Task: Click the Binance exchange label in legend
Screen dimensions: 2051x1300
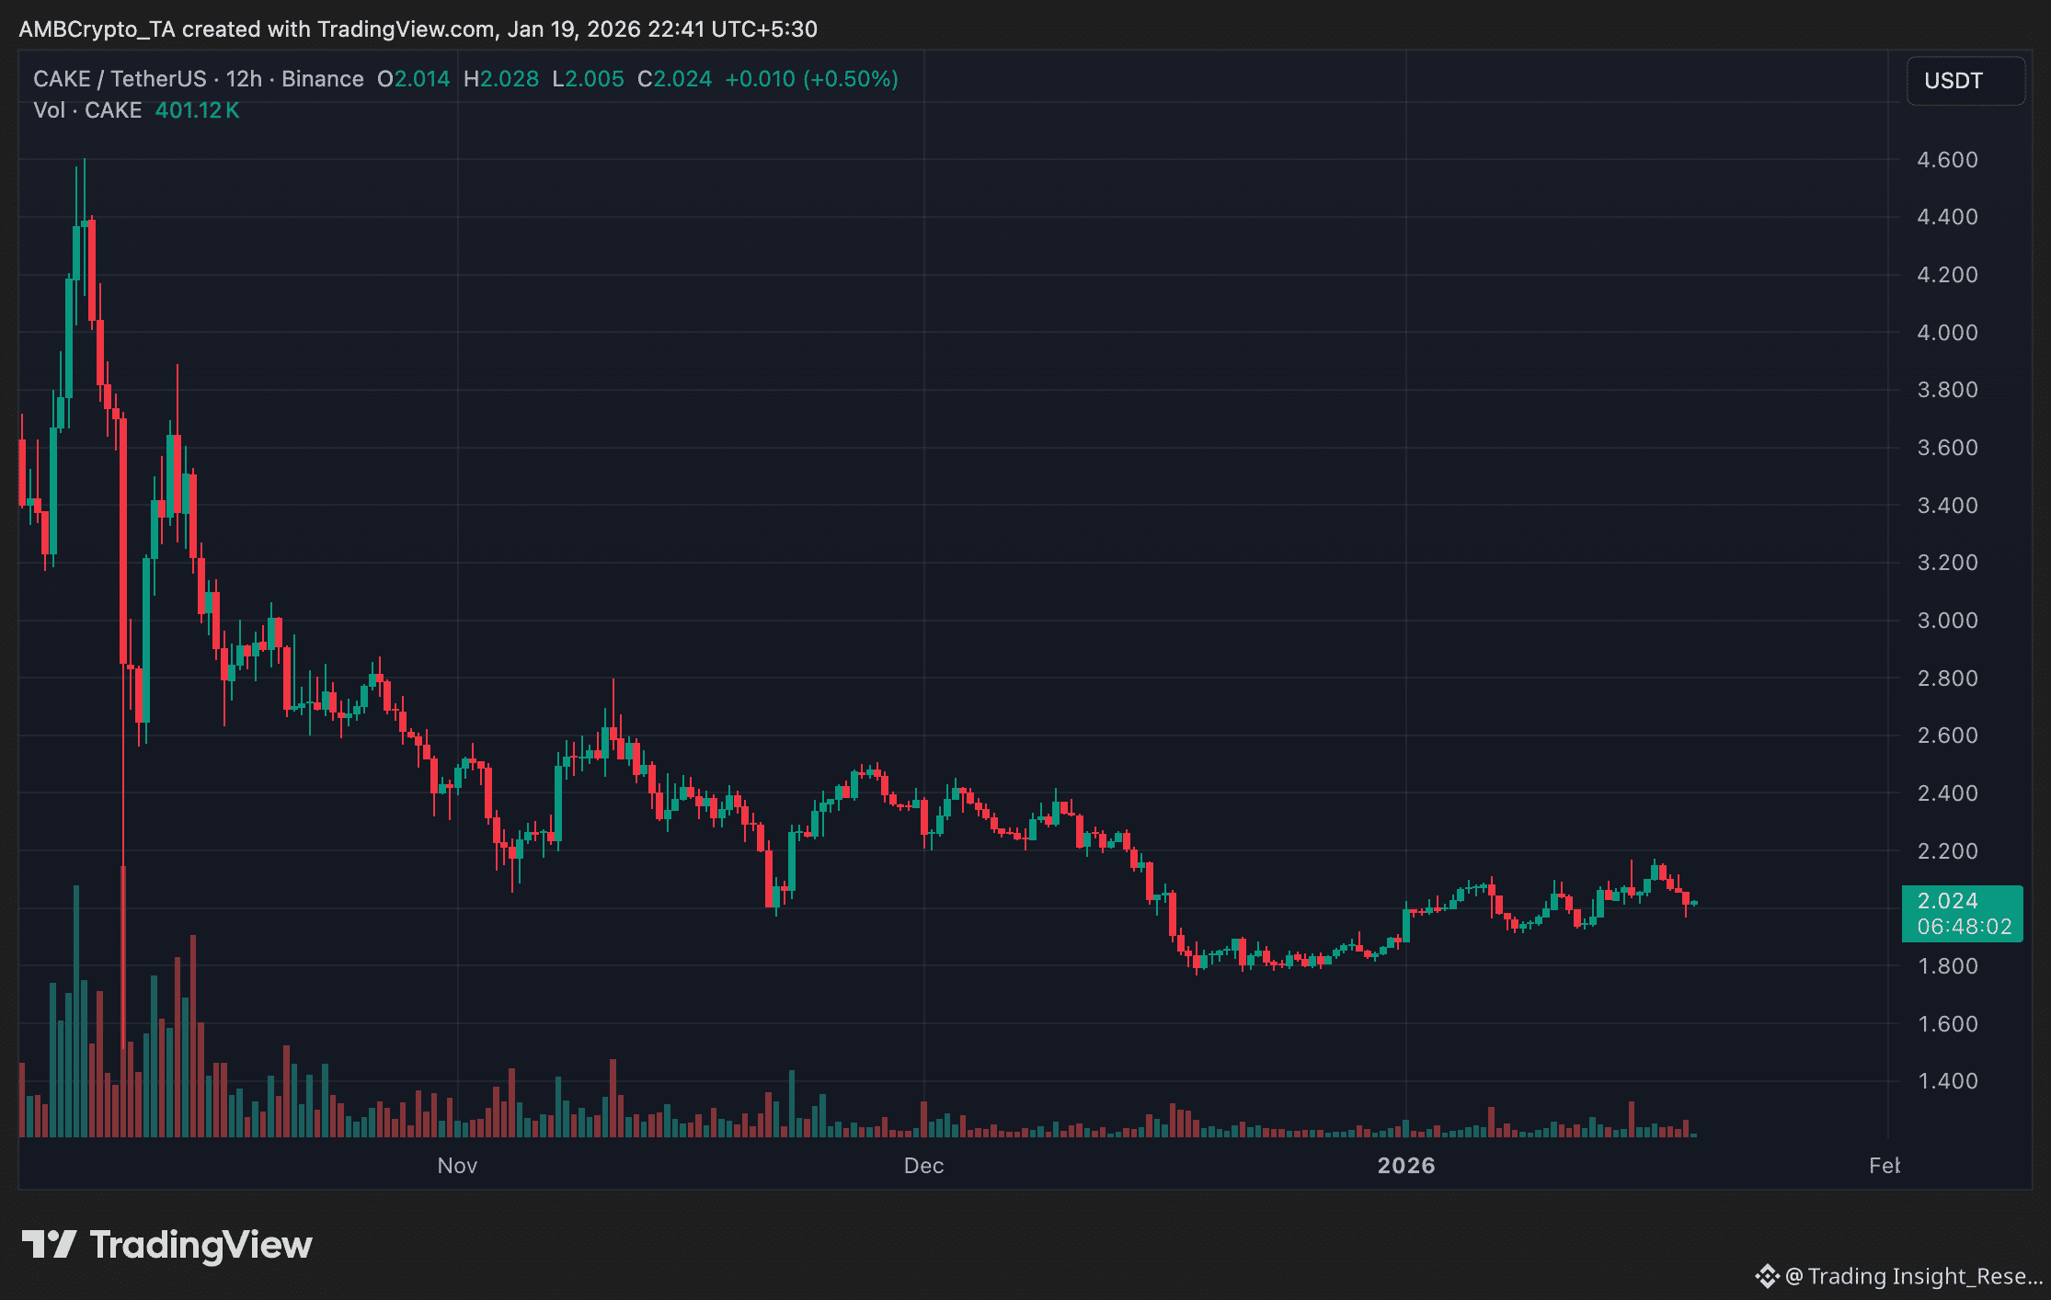Action: [322, 79]
